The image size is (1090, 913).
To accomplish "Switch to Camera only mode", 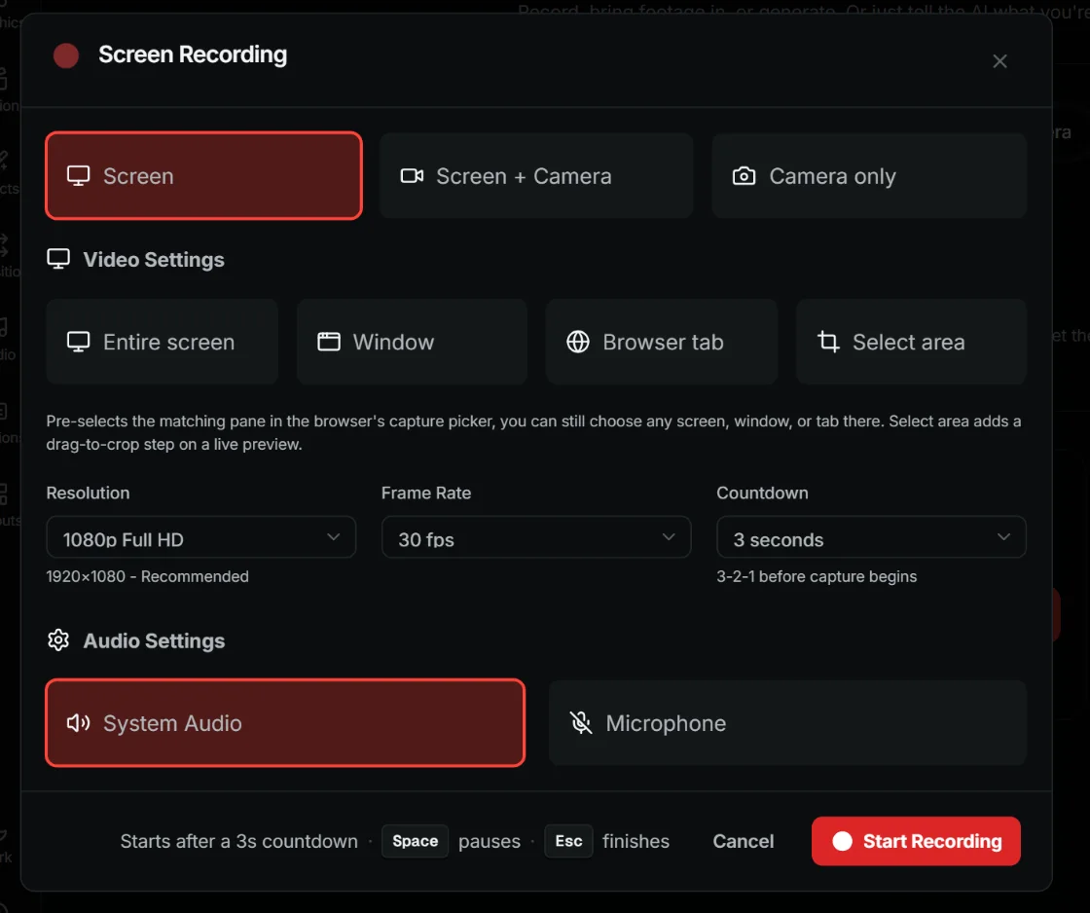I will [869, 176].
